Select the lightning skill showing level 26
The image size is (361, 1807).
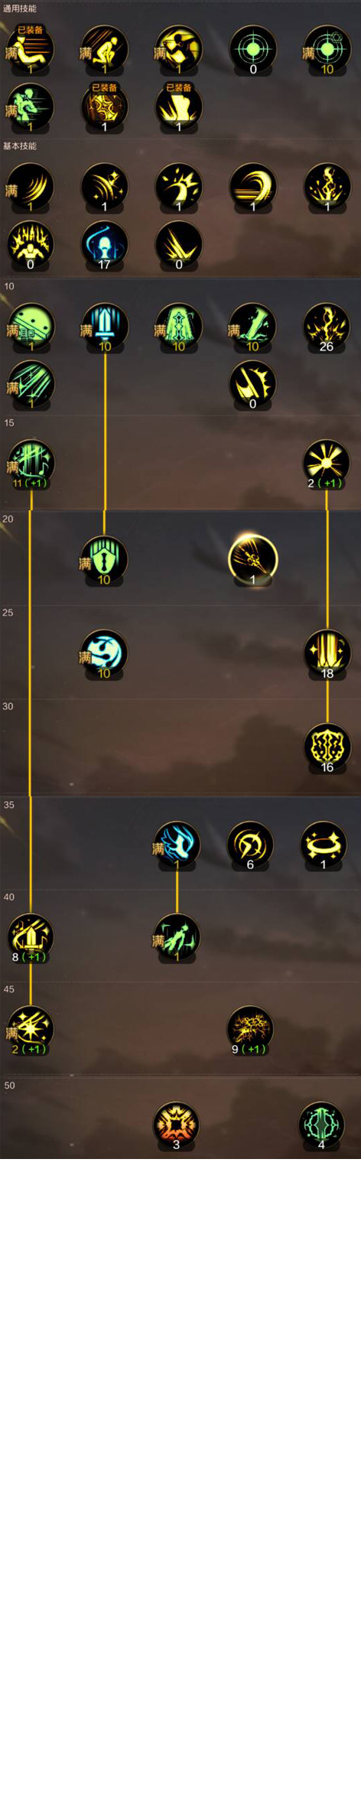click(327, 327)
